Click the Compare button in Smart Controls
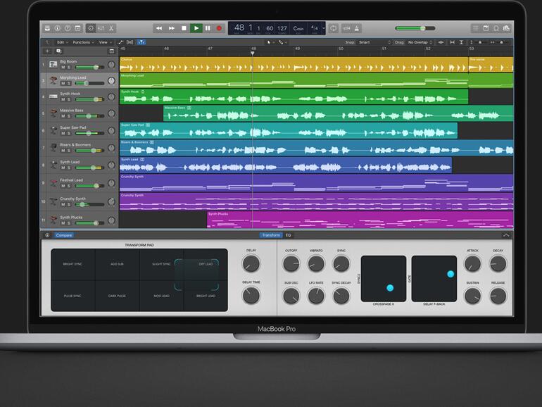Viewport: 542px width, 407px height. tap(64, 235)
